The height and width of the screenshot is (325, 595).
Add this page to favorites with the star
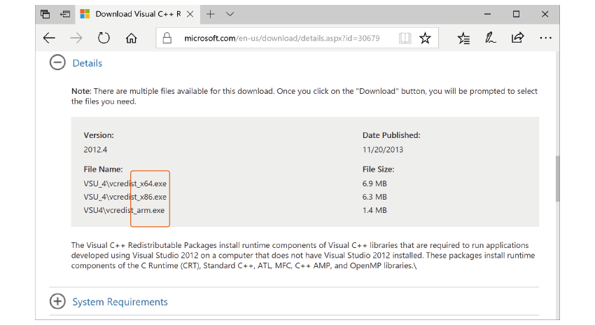[425, 38]
